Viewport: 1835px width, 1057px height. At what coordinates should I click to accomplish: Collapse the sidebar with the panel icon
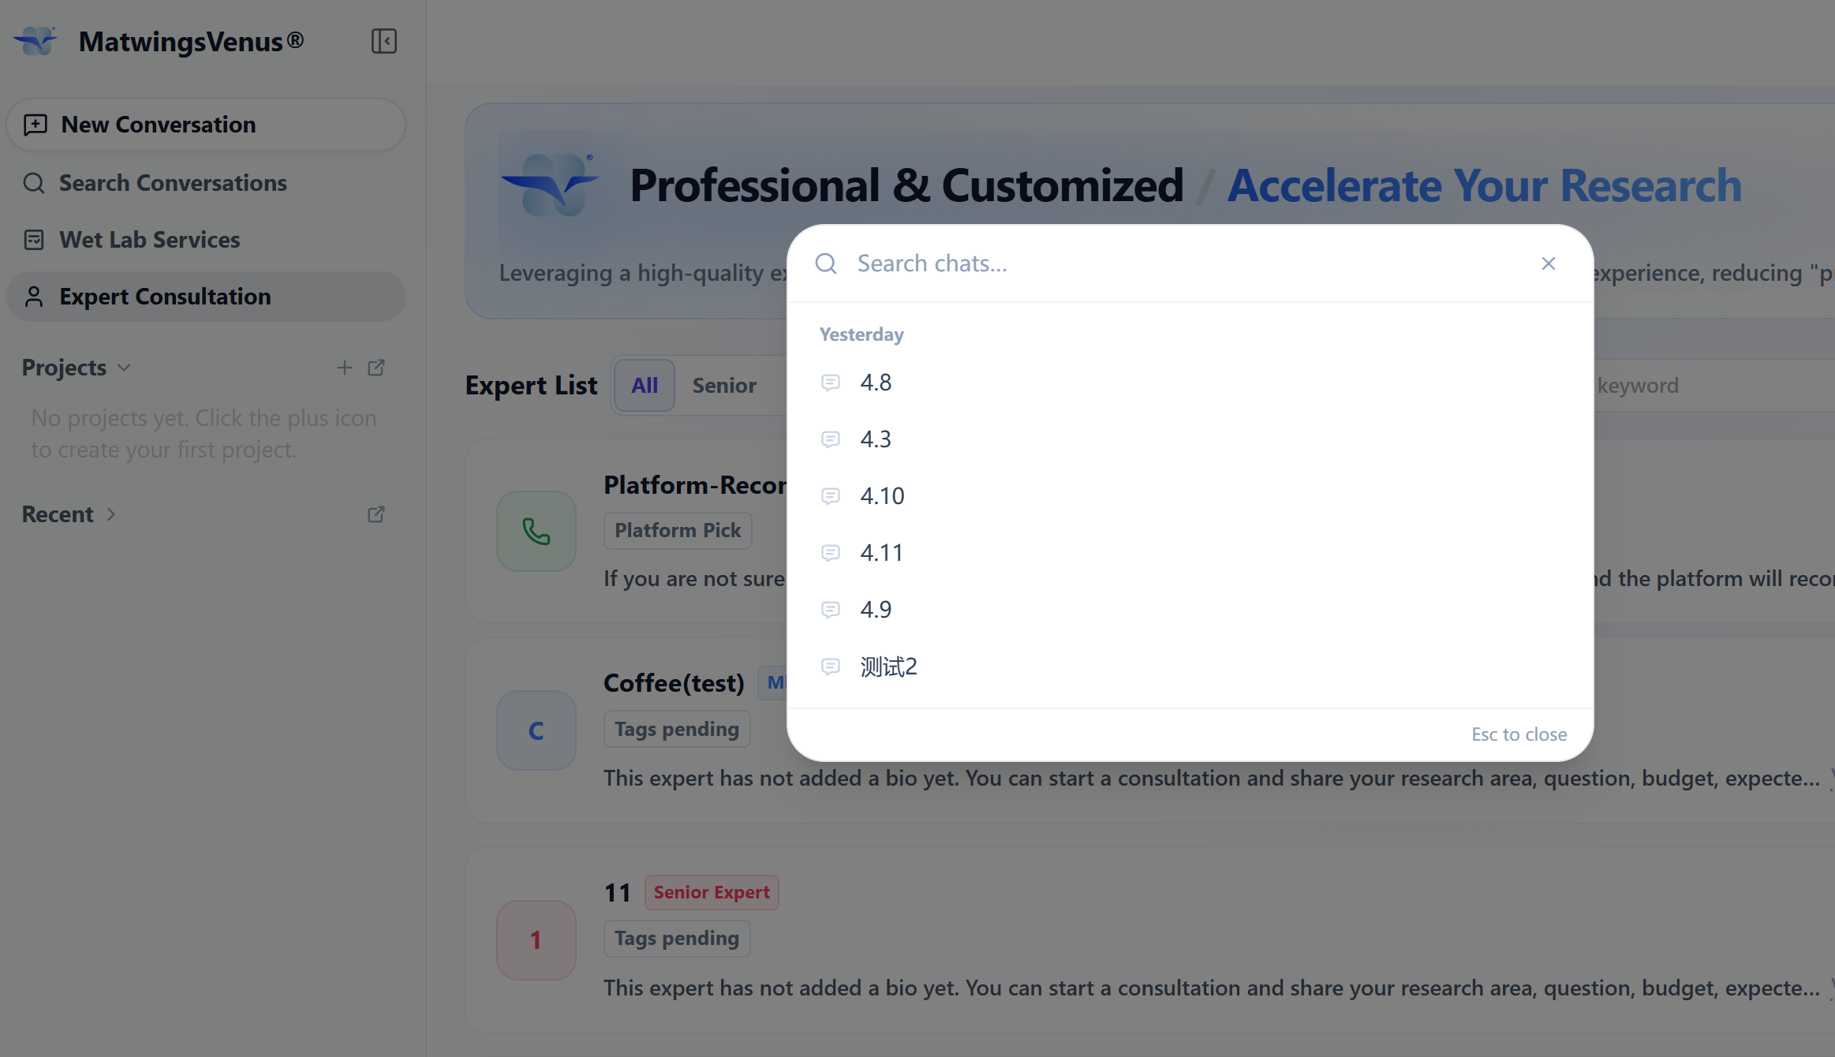point(384,41)
